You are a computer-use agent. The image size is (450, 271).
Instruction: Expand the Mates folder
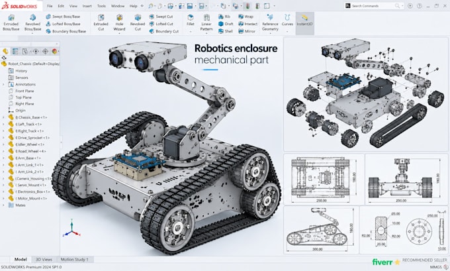[3, 205]
